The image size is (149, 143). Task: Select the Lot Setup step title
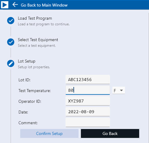coord(26,61)
